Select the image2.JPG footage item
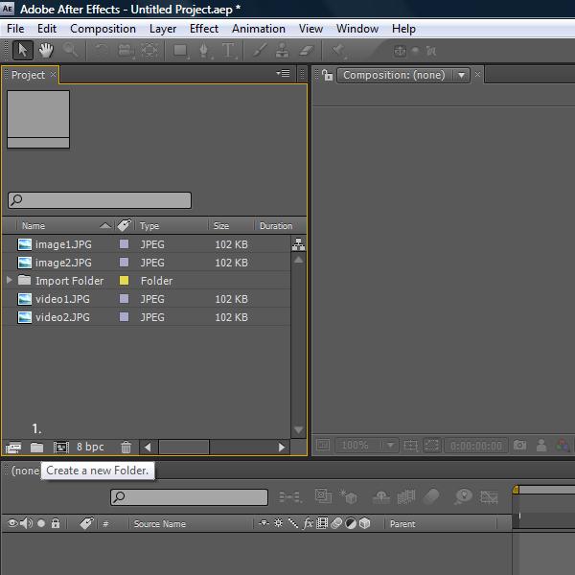This screenshot has width=575, height=575. pos(146,263)
